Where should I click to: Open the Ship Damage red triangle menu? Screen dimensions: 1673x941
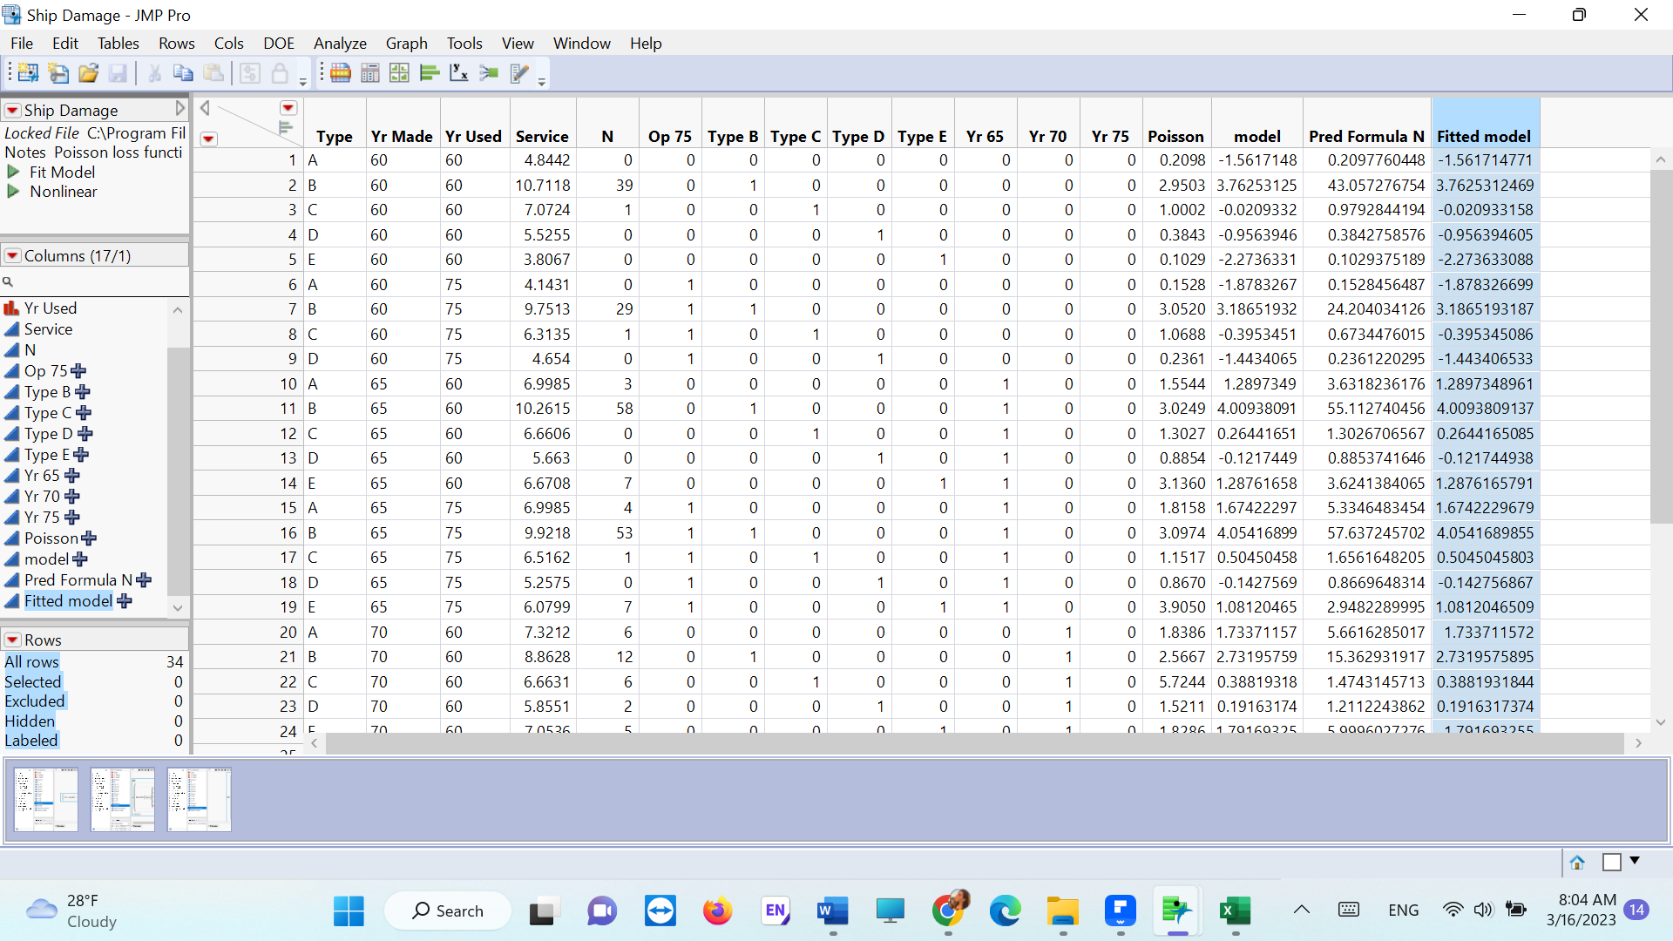(x=12, y=111)
